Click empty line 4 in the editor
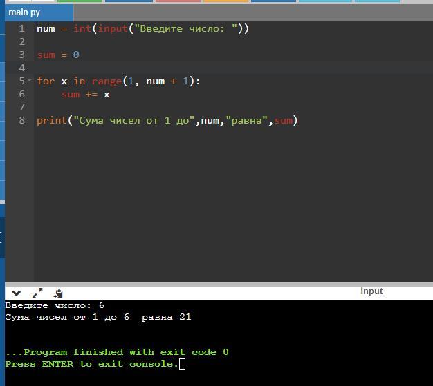Screen dimensions: 433x386 233,68
